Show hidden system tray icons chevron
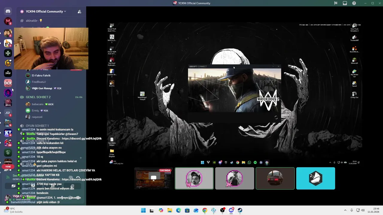Image resolution: width=383 pixels, height=215 pixels. click(345, 210)
